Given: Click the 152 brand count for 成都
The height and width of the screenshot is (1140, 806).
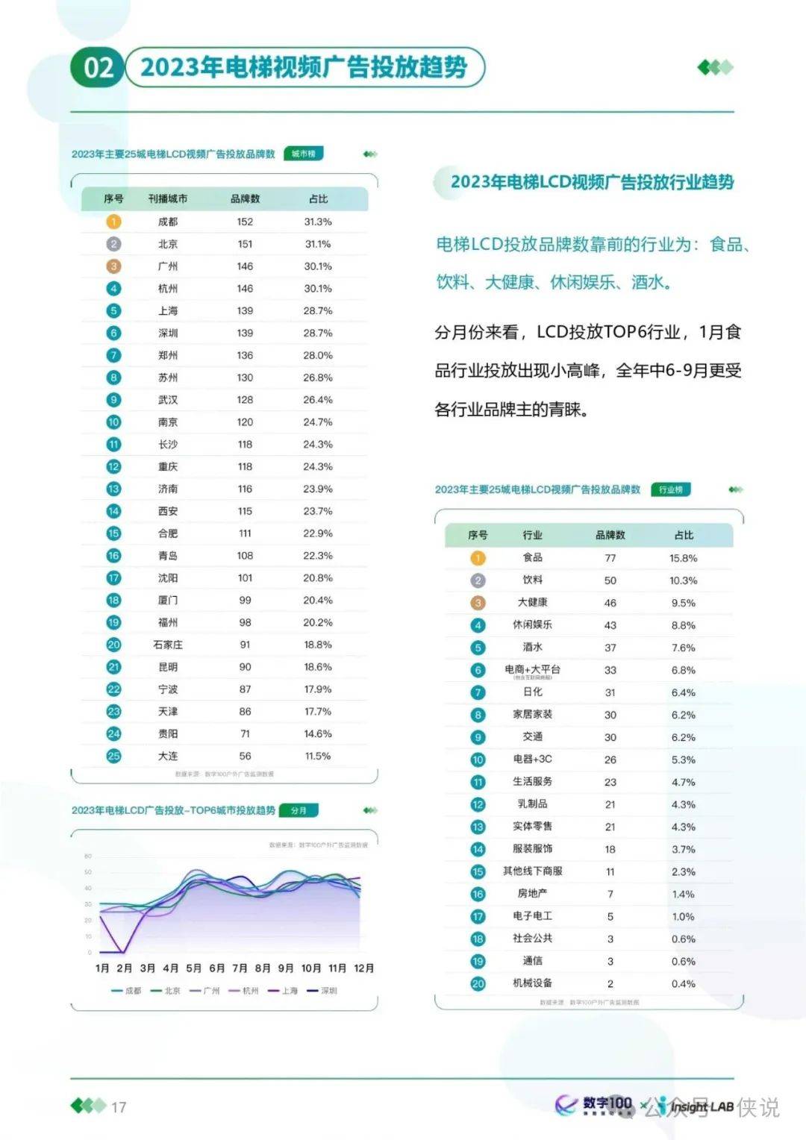Looking at the screenshot, I should click(x=245, y=222).
